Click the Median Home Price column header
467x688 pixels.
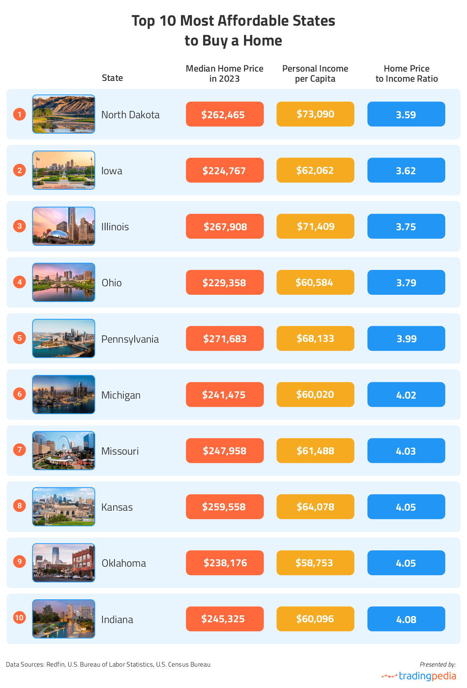pyautogui.click(x=225, y=74)
